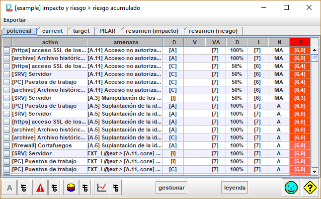
Task: Click the gray letter A icon button
Action: pos(9,188)
